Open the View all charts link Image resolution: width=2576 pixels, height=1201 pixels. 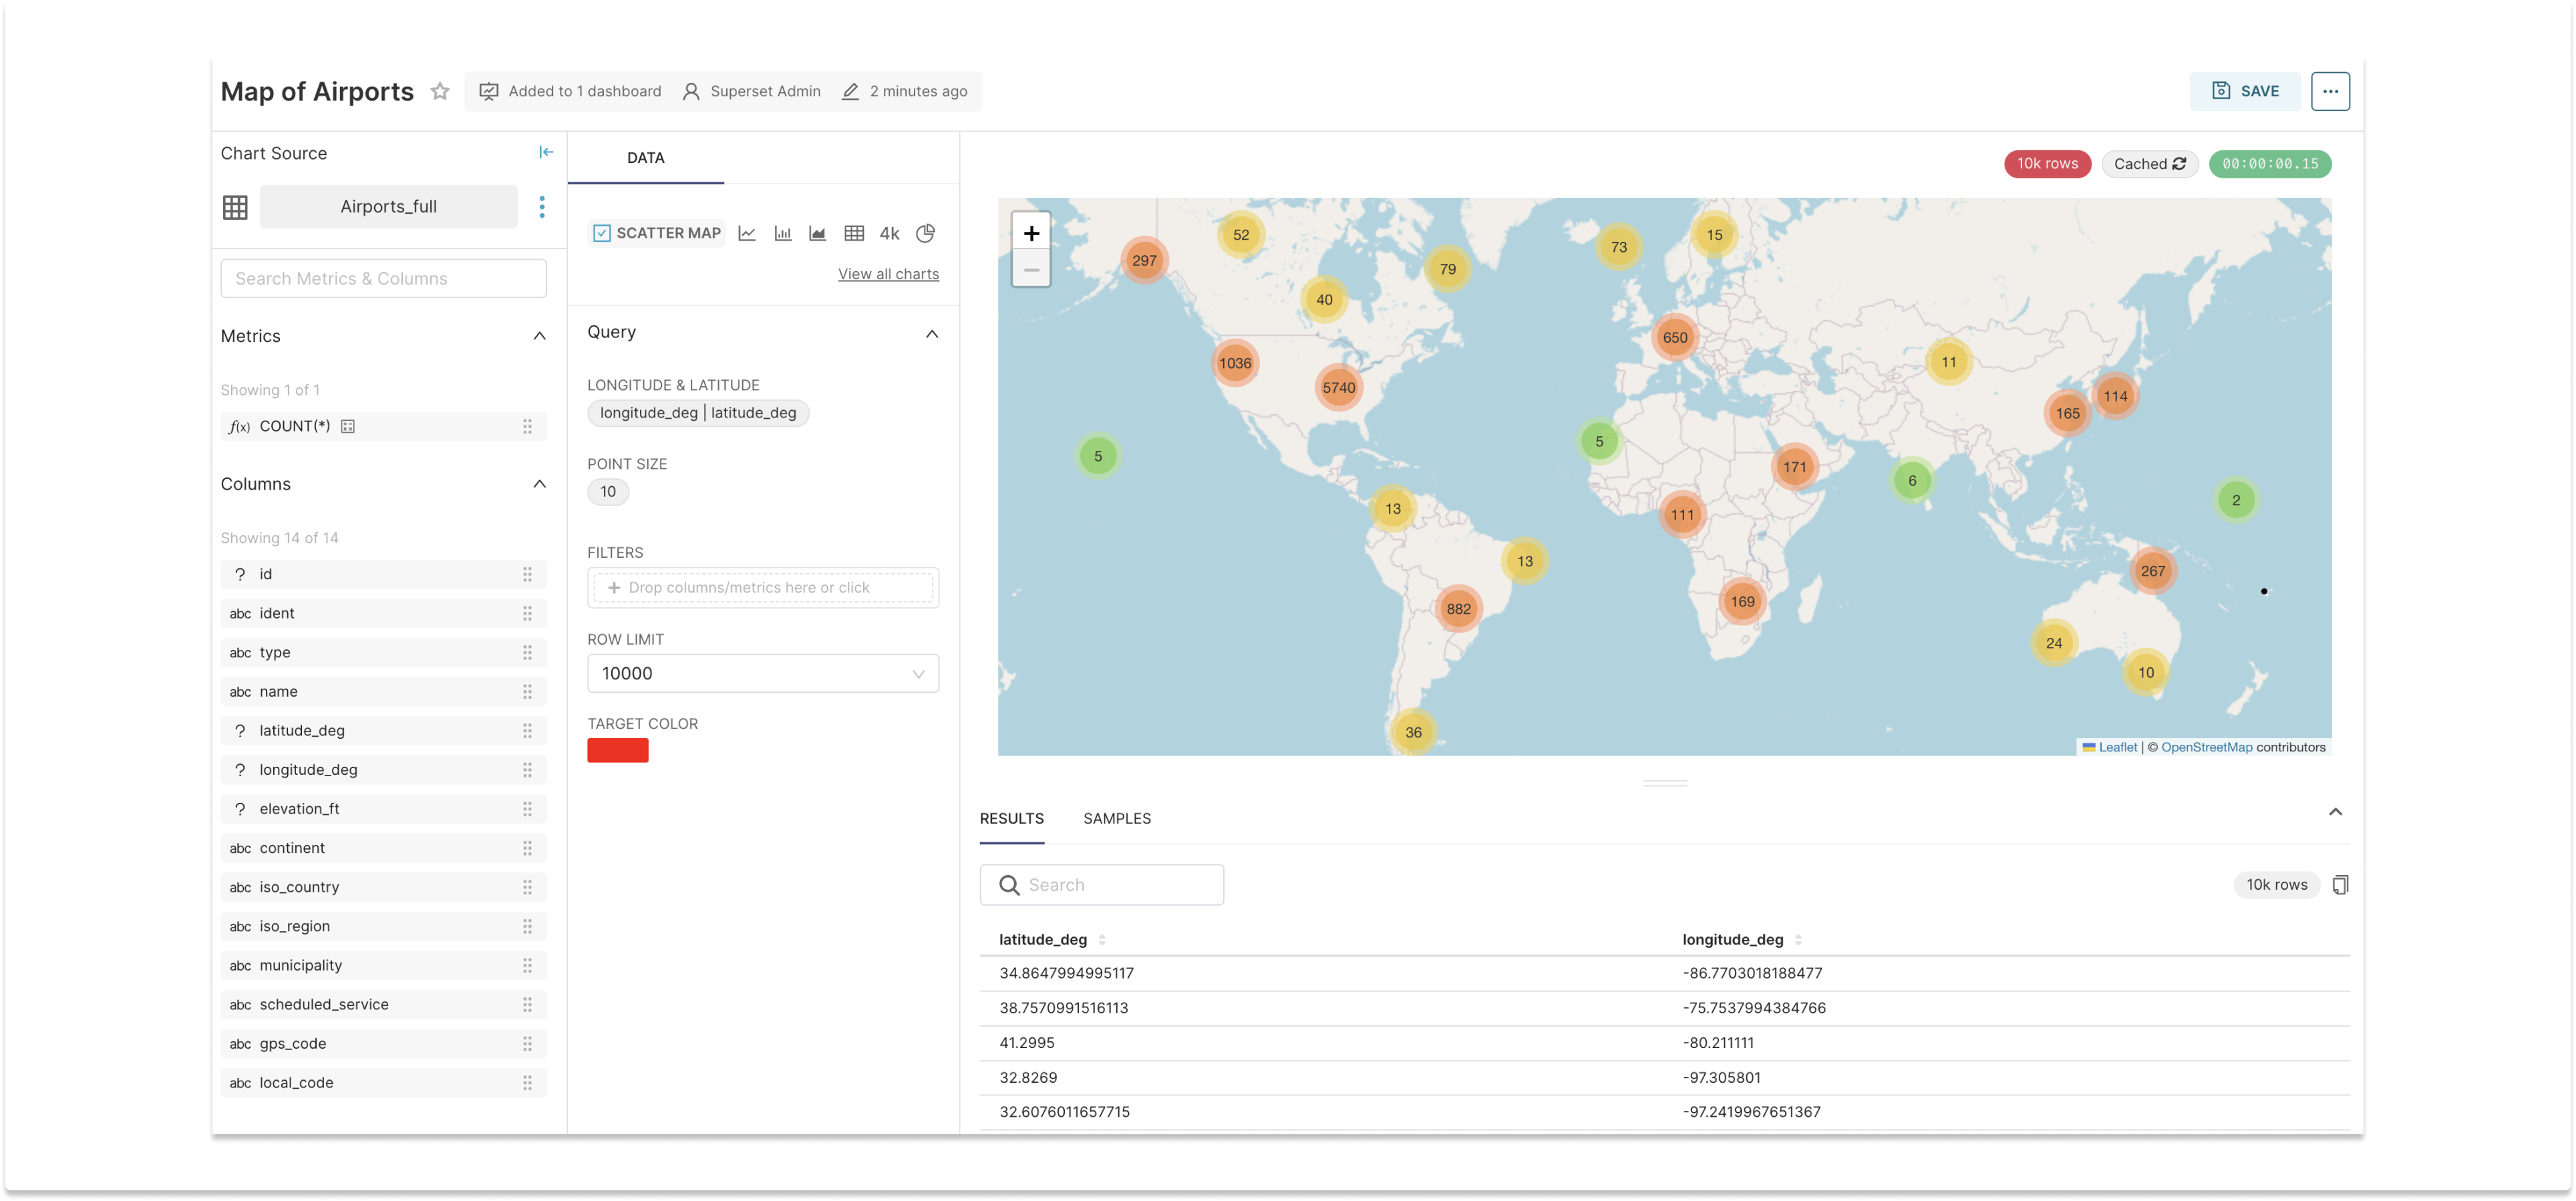tap(888, 274)
